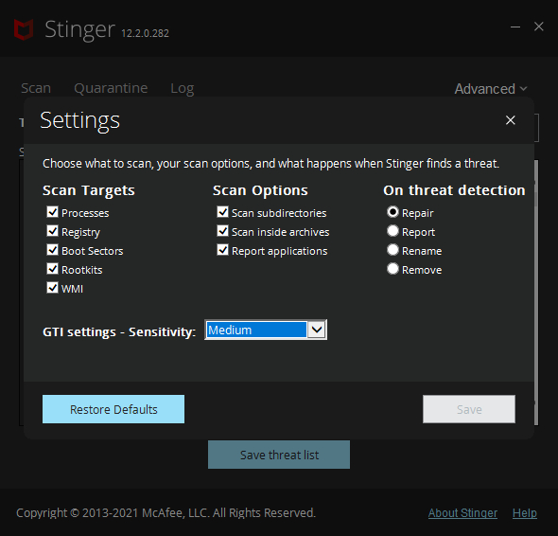Disable Boot Sectors scanning
The image size is (558, 536).
[52, 250]
